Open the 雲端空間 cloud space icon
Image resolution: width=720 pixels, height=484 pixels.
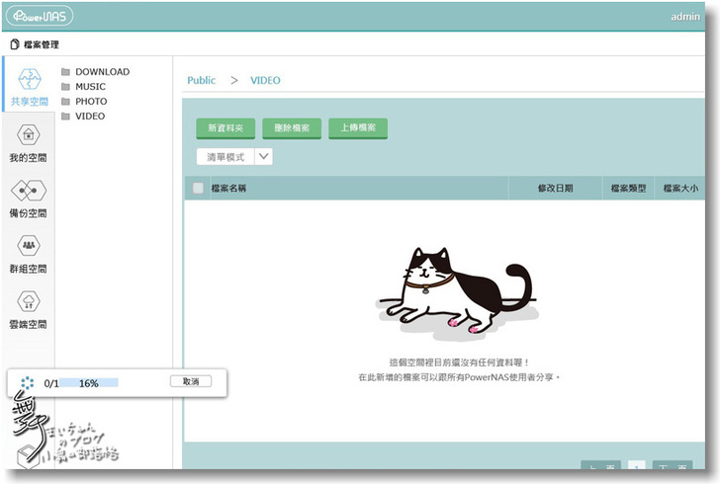click(x=29, y=301)
